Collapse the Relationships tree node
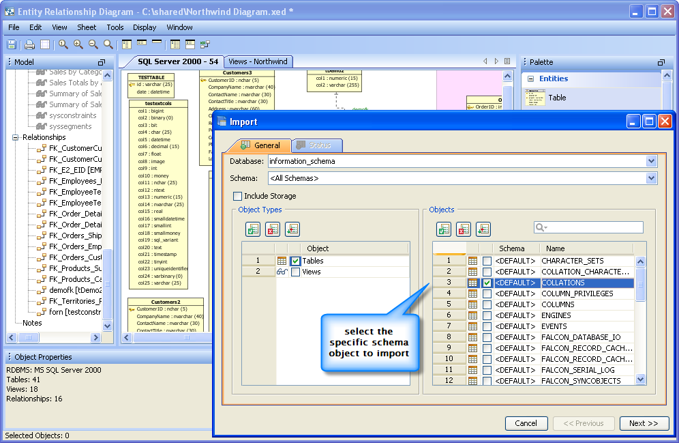 click(x=15, y=137)
